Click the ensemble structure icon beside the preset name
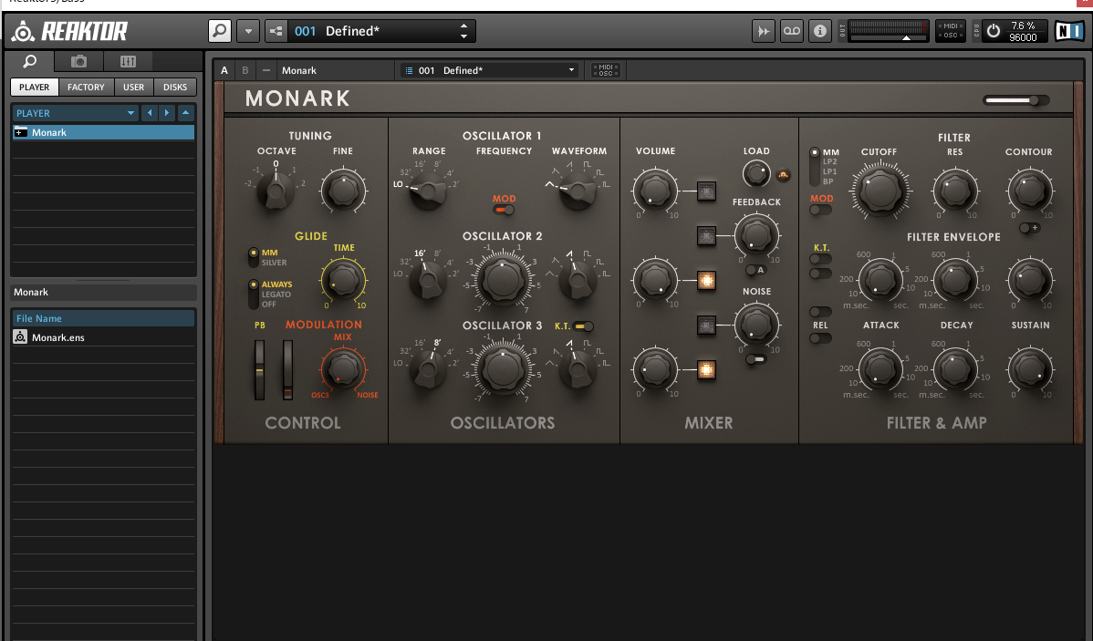Screen dimensions: 1093x641 click(276, 31)
